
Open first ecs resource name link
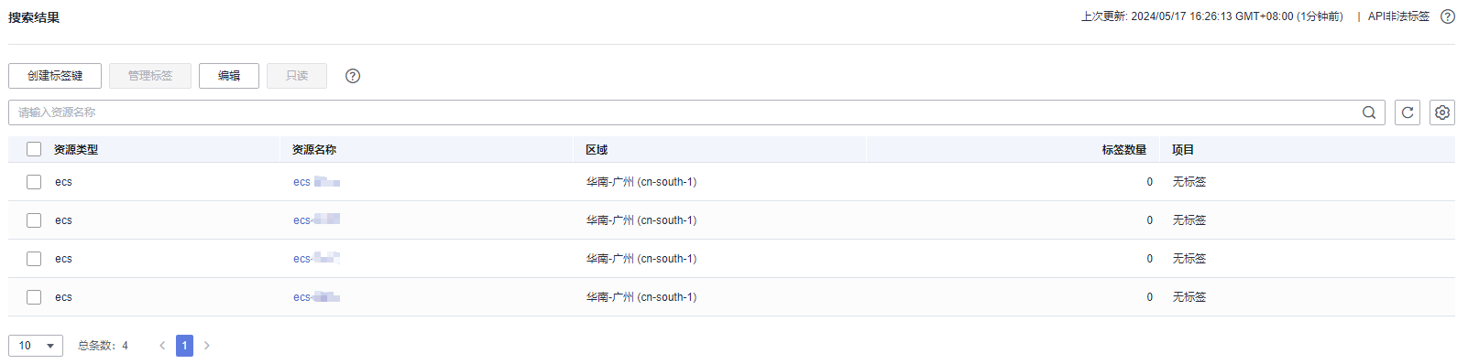(316, 182)
